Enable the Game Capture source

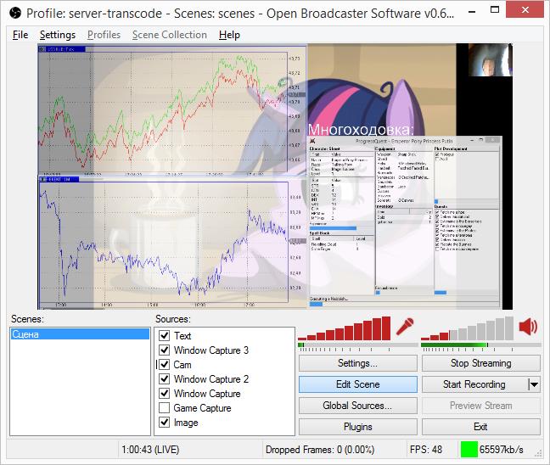[x=164, y=408]
